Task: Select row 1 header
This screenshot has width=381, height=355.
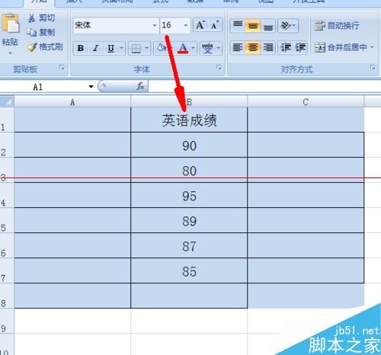Action: [7, 120]
